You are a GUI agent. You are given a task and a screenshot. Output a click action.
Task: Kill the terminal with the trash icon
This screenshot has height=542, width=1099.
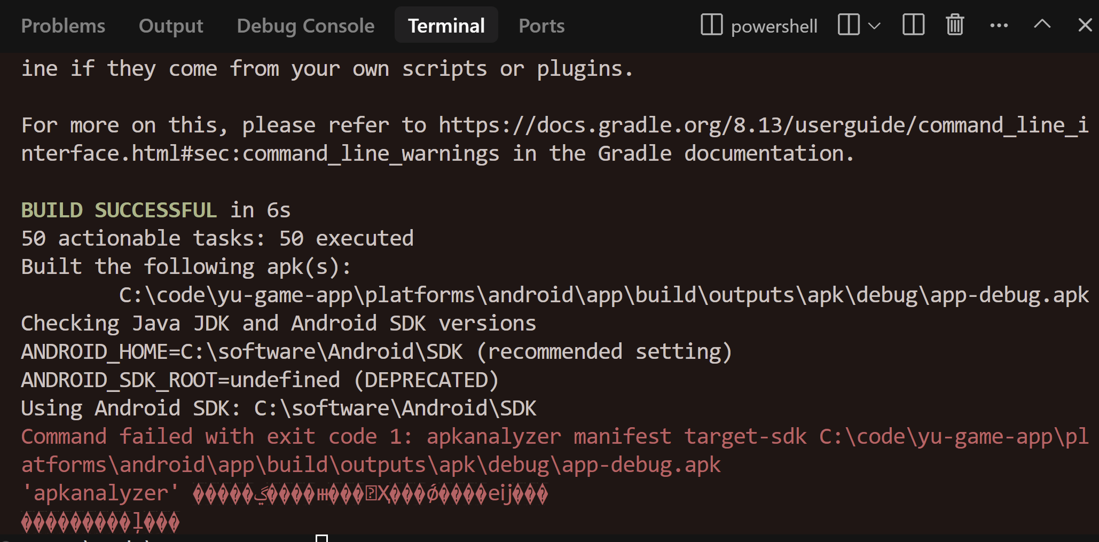[x=955, y=25]
